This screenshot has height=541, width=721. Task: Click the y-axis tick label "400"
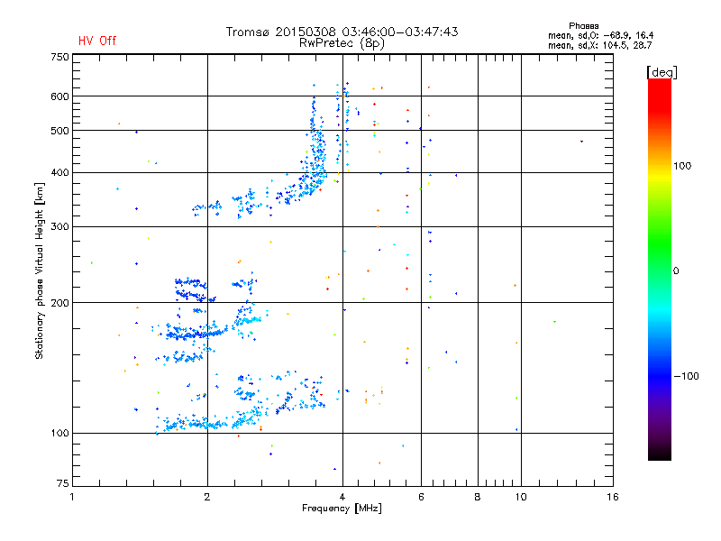click(x=59, y=172)
